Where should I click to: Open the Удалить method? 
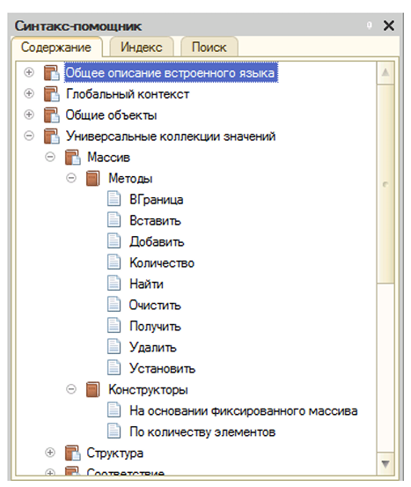(x=153, y=347)
